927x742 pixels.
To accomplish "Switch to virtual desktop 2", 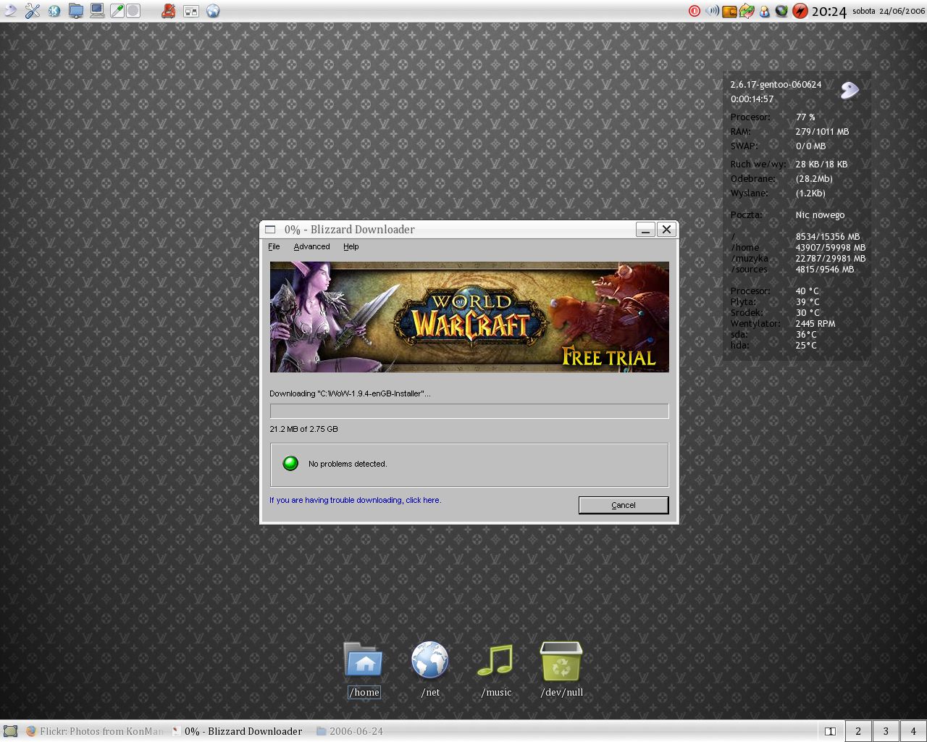I will 858,731.
